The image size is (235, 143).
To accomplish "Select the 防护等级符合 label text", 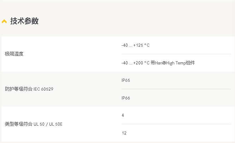I will tap(18, 89).
